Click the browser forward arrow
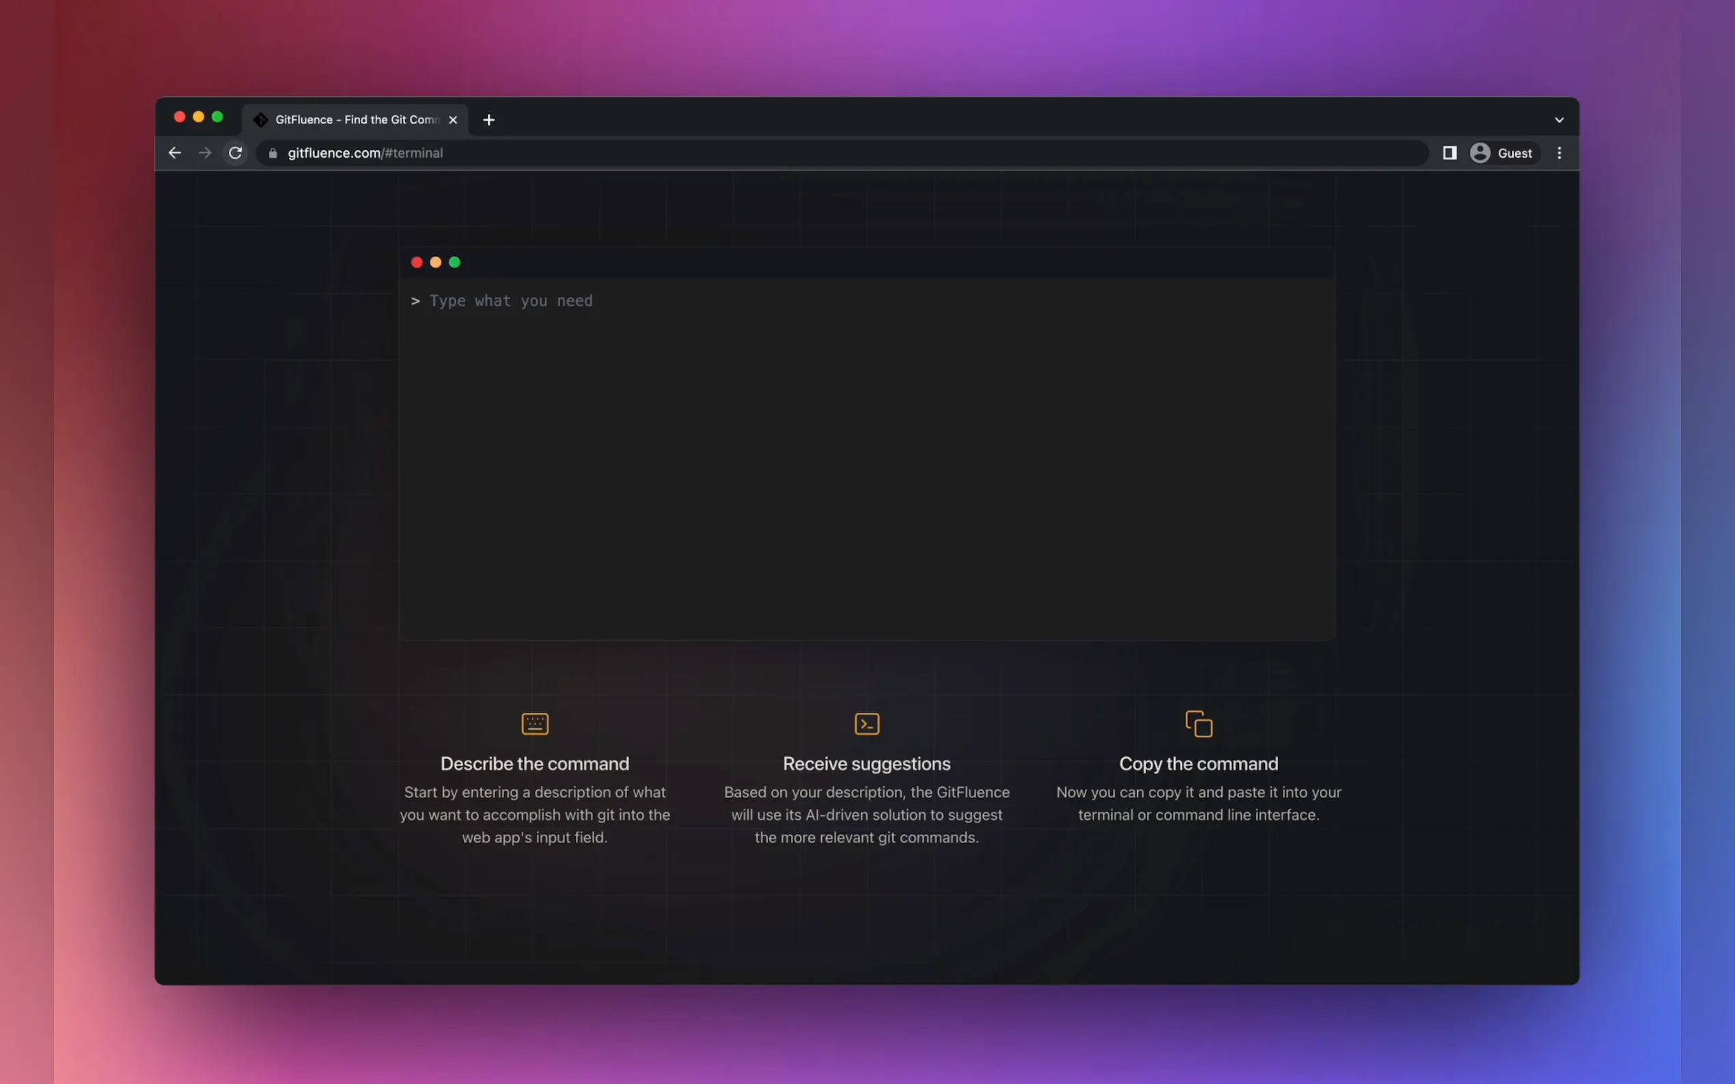The image size is (1735, 1084). point(205,153)
